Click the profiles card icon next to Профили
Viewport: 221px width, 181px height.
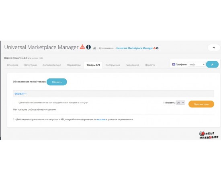coord(174,64)
